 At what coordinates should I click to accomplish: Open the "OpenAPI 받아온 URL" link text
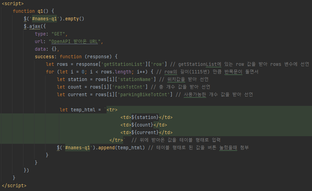pos(74,41)
